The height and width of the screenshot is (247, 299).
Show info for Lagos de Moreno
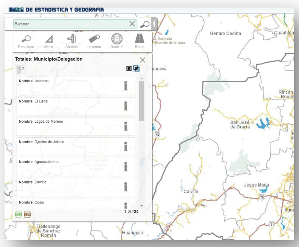click(x=126, y=127)
